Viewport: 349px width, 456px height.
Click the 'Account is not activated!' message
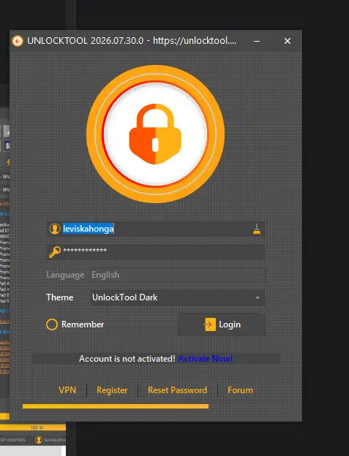[127, 359]
